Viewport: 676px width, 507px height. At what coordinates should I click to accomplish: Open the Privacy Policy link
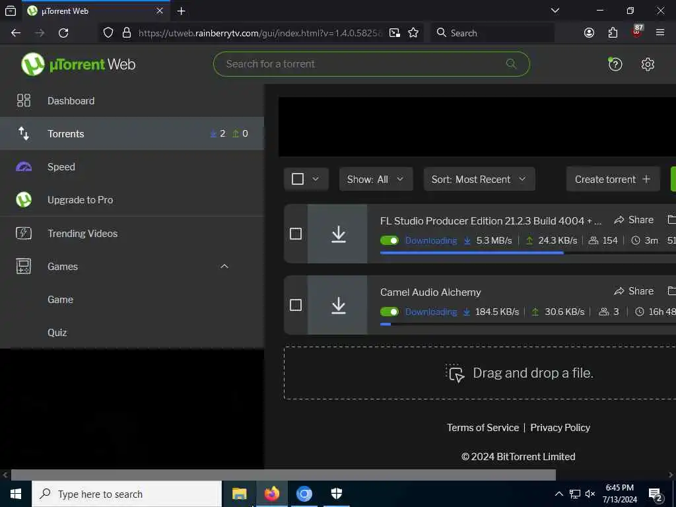click(560, 427)
